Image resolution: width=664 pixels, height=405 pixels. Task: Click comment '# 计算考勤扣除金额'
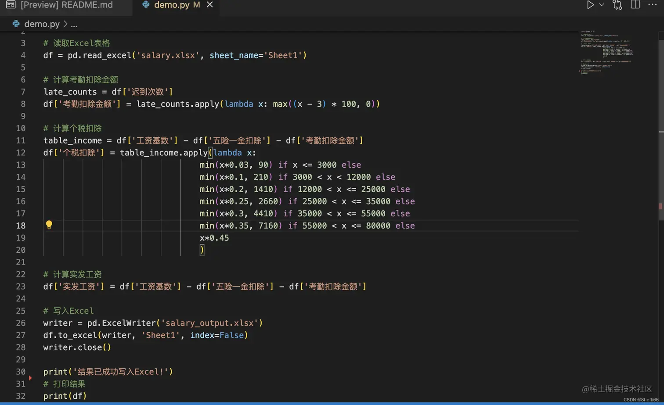81,79
